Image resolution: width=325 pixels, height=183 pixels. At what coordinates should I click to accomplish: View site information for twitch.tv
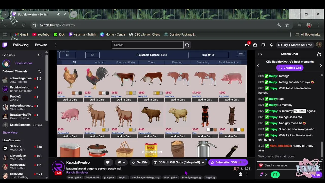point(35,25)
